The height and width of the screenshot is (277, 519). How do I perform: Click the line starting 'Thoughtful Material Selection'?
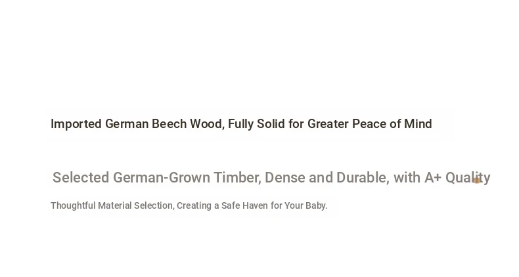click(189, 206)
